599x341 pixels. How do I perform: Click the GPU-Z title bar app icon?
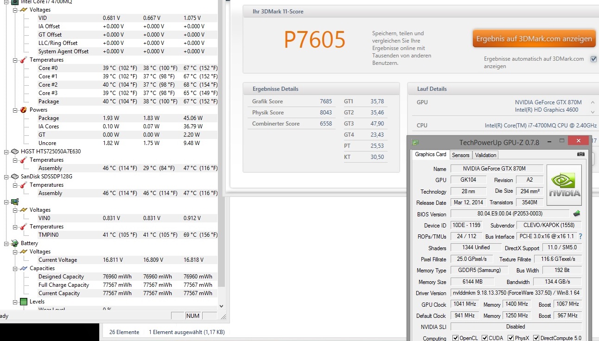click(415, 142)
